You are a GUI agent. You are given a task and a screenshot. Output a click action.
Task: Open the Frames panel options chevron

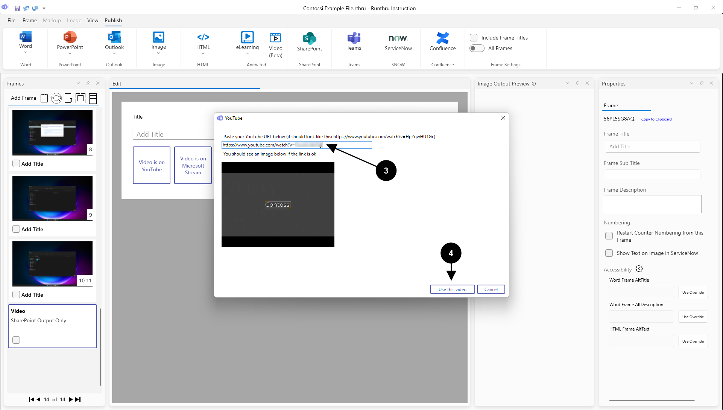click(x=78, y=83)
